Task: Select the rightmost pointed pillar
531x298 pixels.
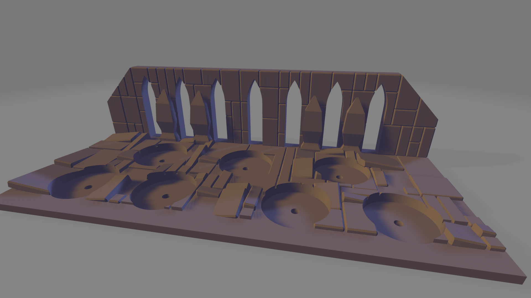Action: [354, 124]
